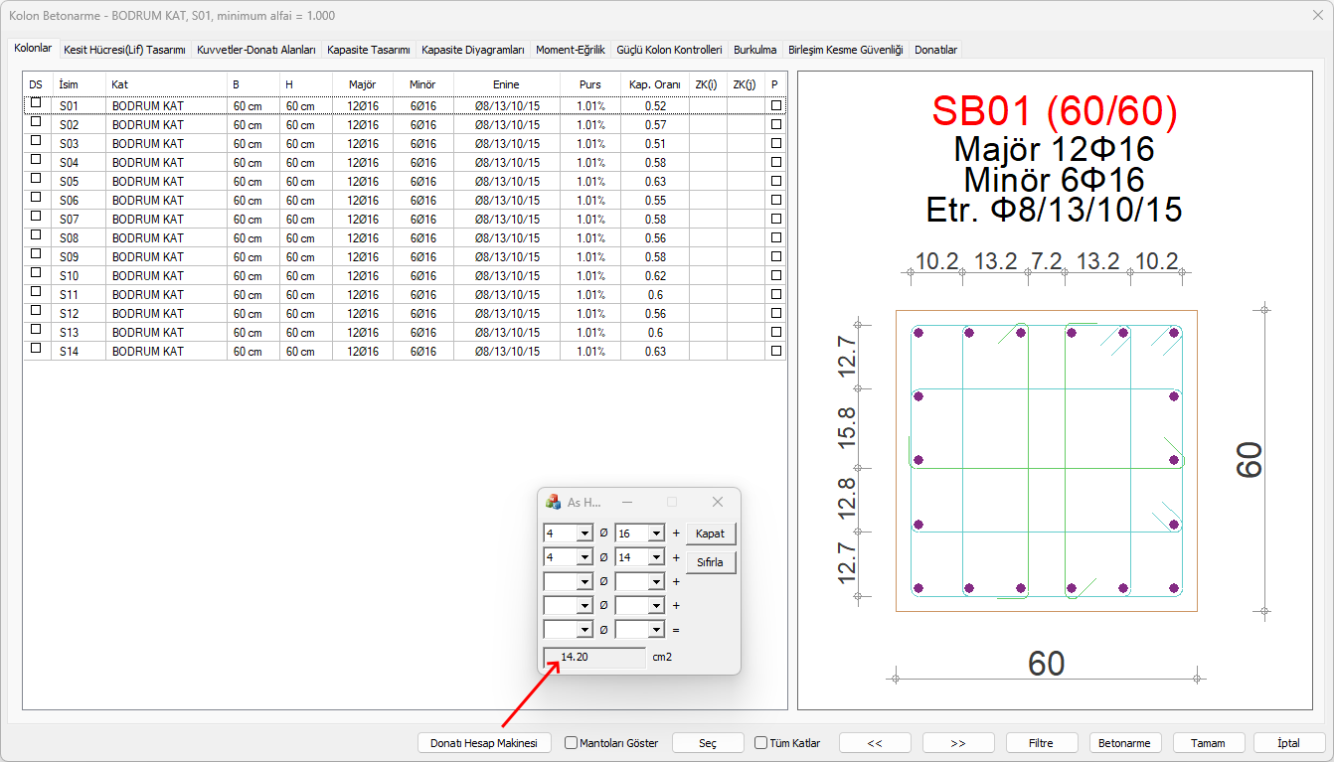Click the rebar calculator dialog's app icon
1334x762 pixels.
[554, 502]
